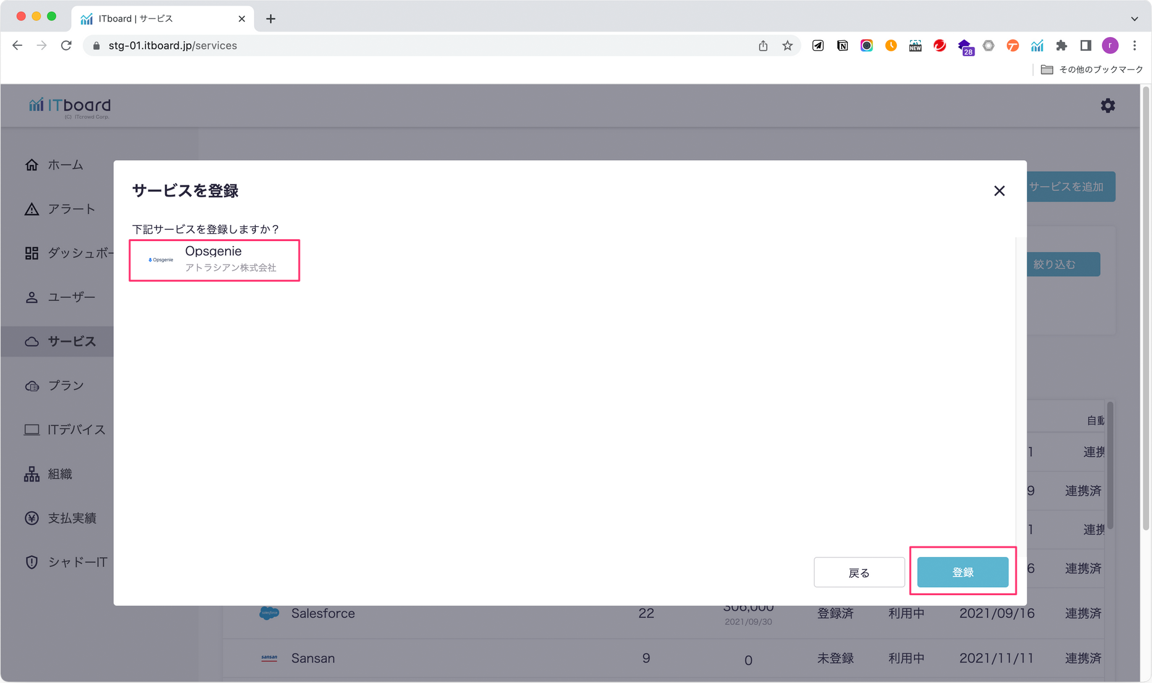Screen dimensions: 1152x683
Task: Expand the tab search dropdown arrow
Action: point(1134,19)
